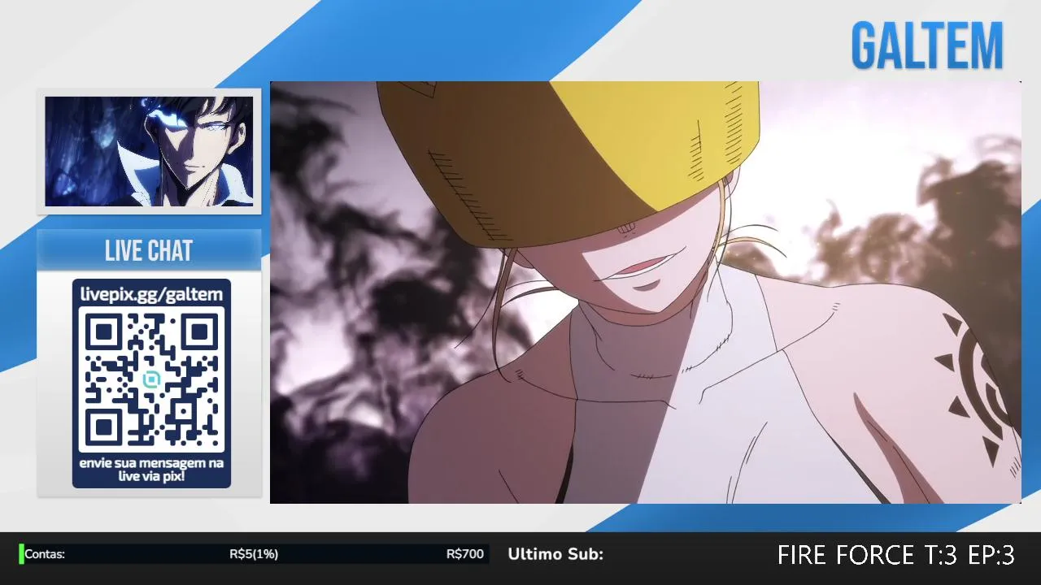Click the green progress fill indicator
The height and width of the screenshot is (585, 1041).
click(x=21, y=554)
